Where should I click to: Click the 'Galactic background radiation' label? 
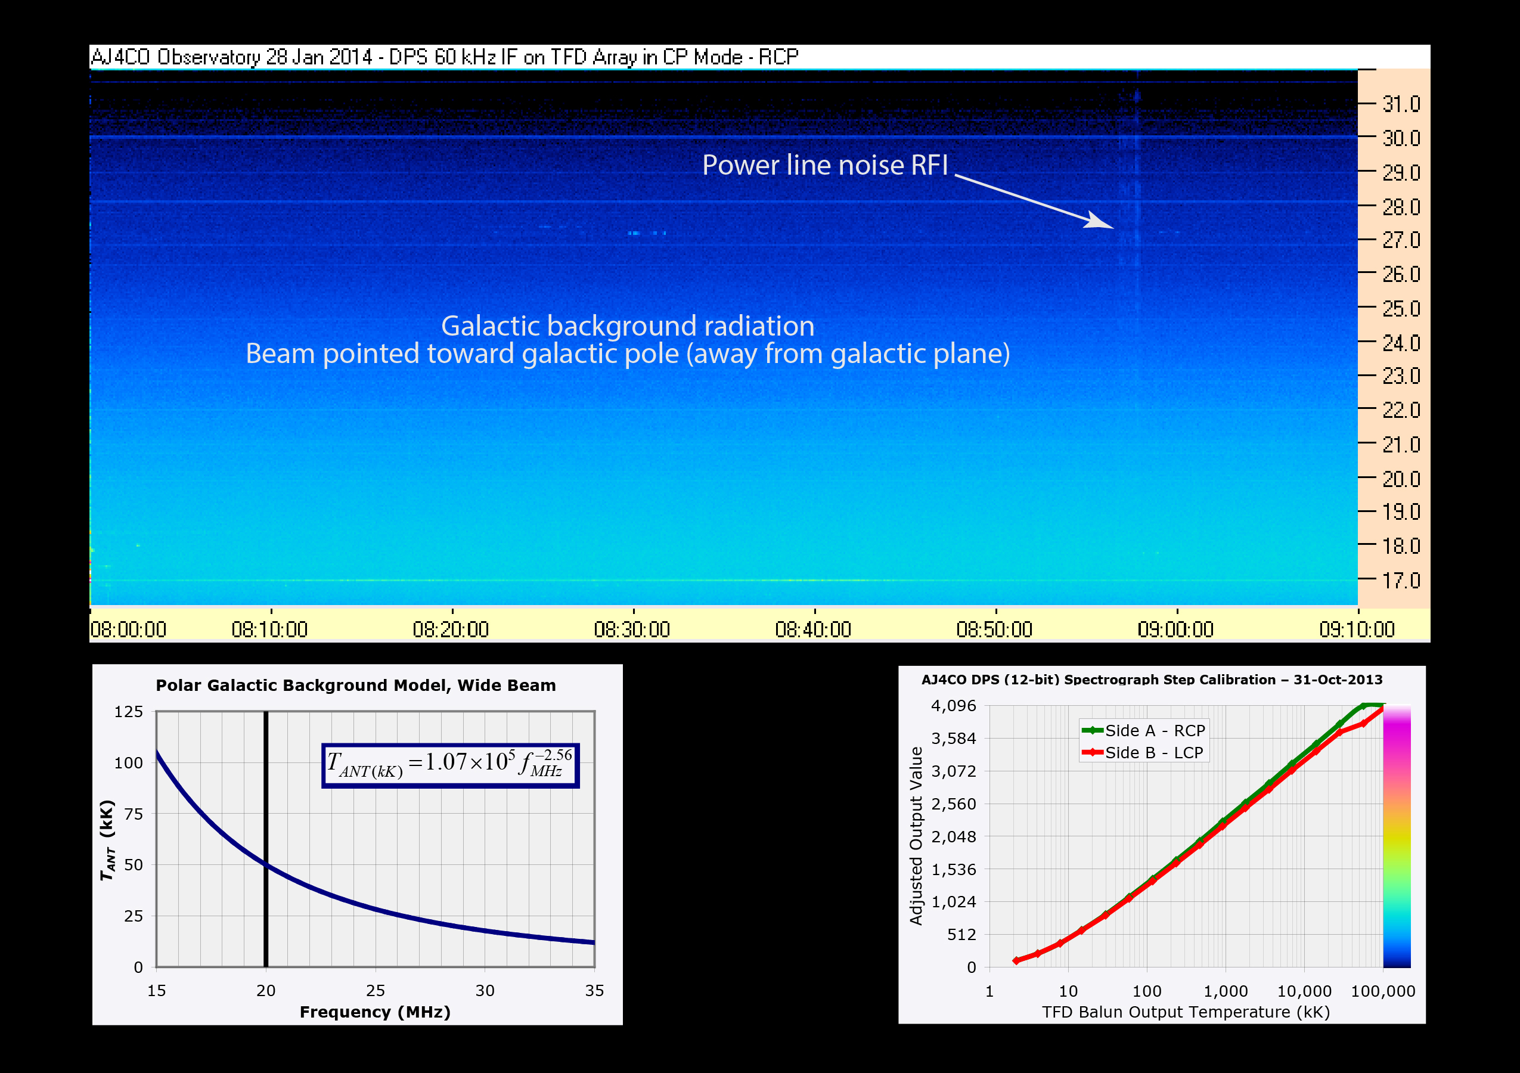point(628,325)
